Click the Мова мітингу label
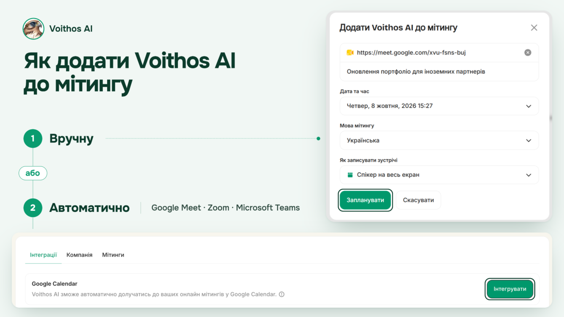The image size is (564, 317). tap(357, 125)
